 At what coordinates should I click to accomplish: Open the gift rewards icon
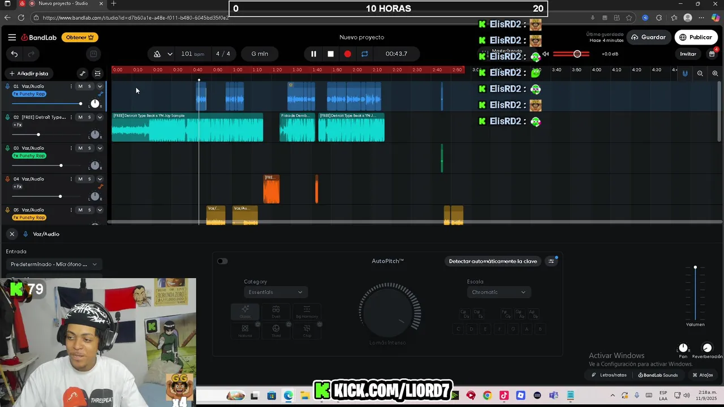click(712, 54)
